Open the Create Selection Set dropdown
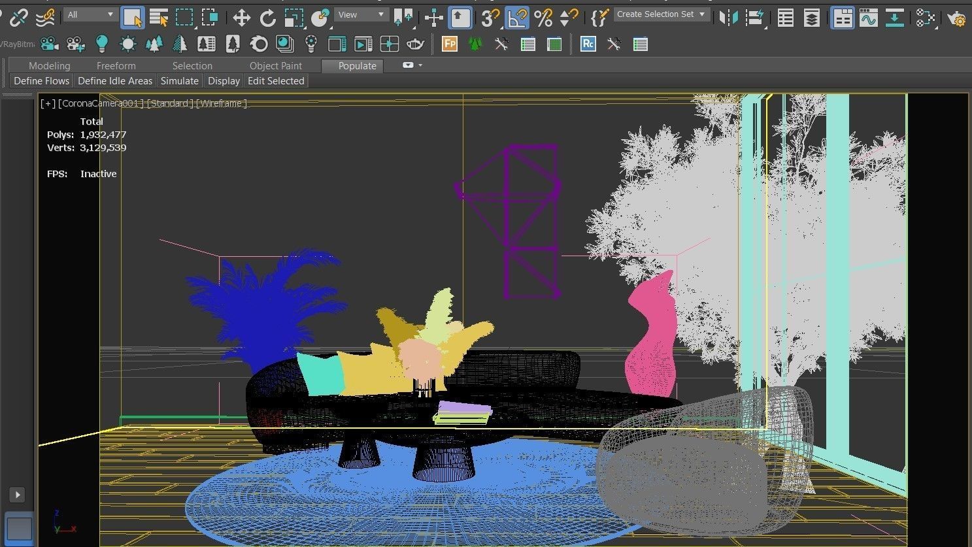Viewport: 972px width, 547px height. pyautogui.click(x=662, y=14)
